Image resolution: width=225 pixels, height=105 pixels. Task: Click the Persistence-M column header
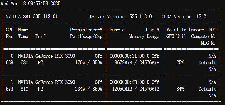coord(86,30)
